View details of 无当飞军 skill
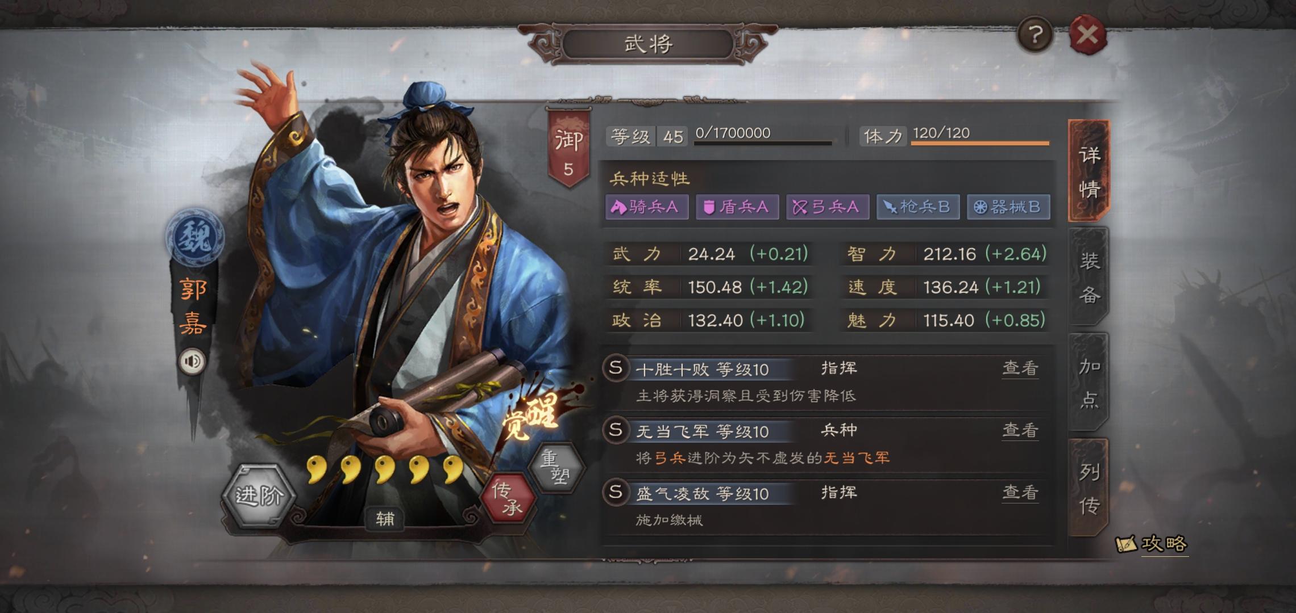1296x613 pixels. [1020, 430]
